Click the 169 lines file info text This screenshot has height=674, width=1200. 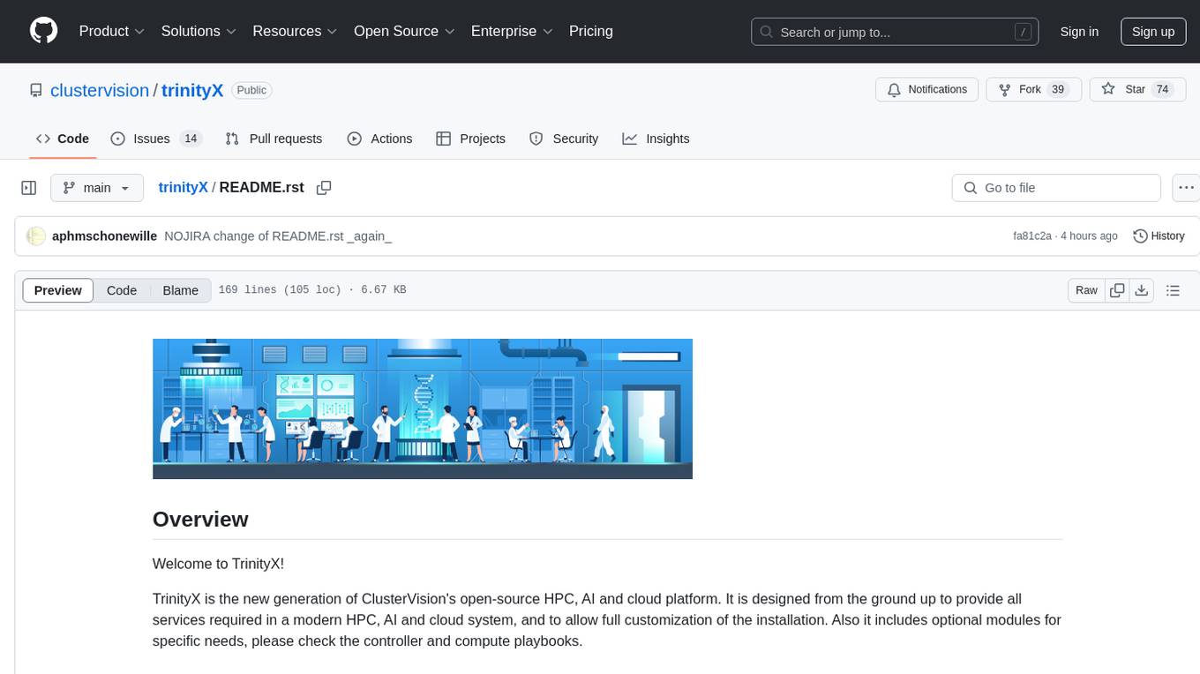click(x=312, y=290)
